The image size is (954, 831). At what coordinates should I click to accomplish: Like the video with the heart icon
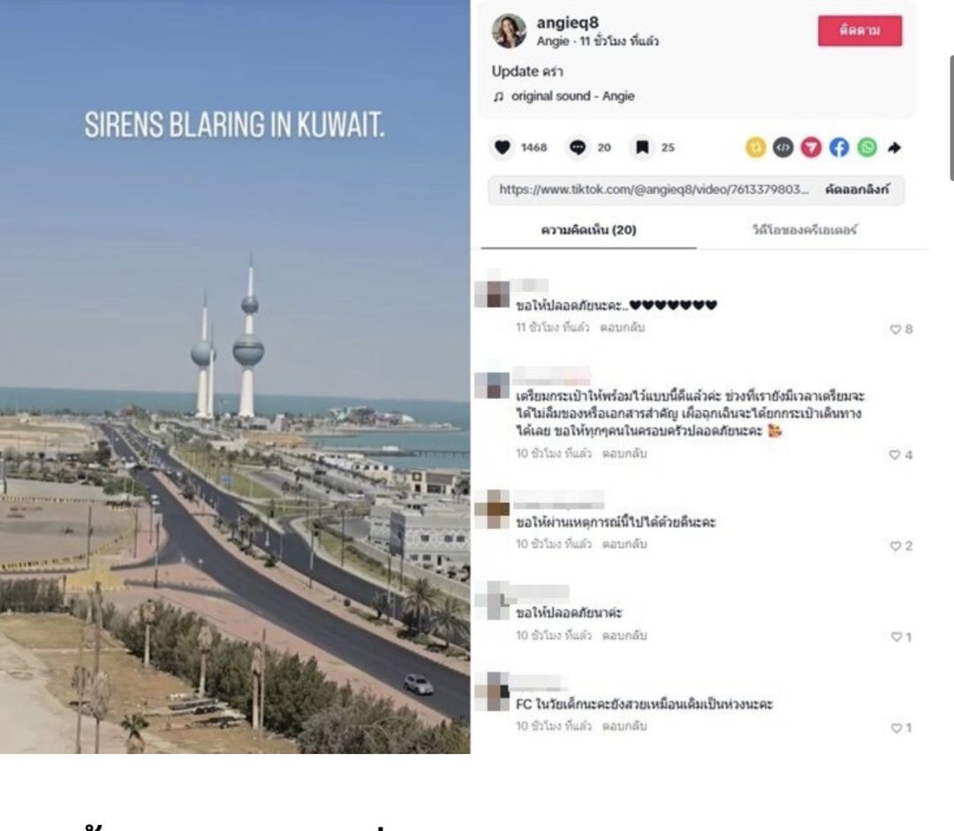(502, 148)
